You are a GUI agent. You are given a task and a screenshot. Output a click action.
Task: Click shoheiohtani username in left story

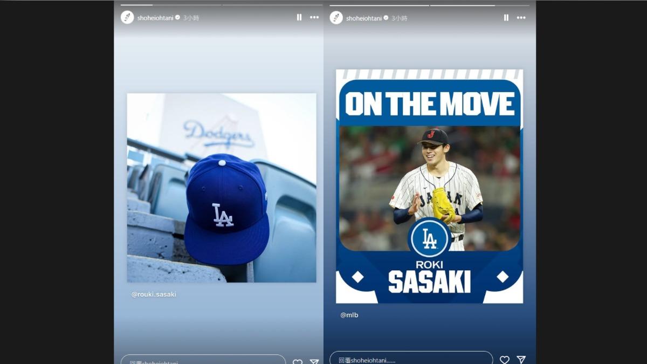(x=155, y=18)
